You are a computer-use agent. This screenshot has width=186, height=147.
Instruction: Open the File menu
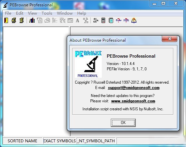tap(8, 13)
